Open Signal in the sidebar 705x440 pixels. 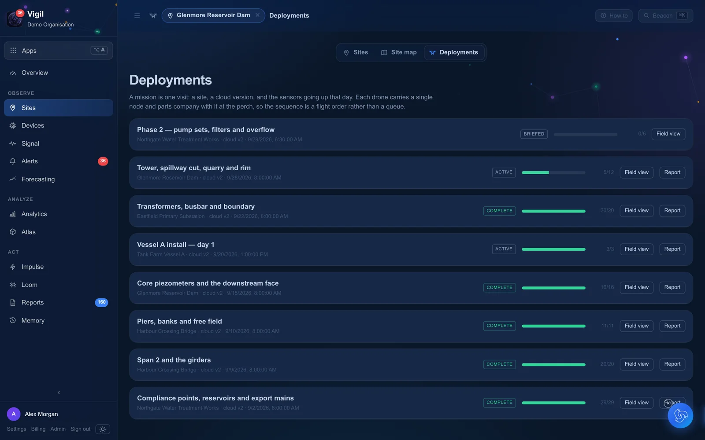coord(58,143)
